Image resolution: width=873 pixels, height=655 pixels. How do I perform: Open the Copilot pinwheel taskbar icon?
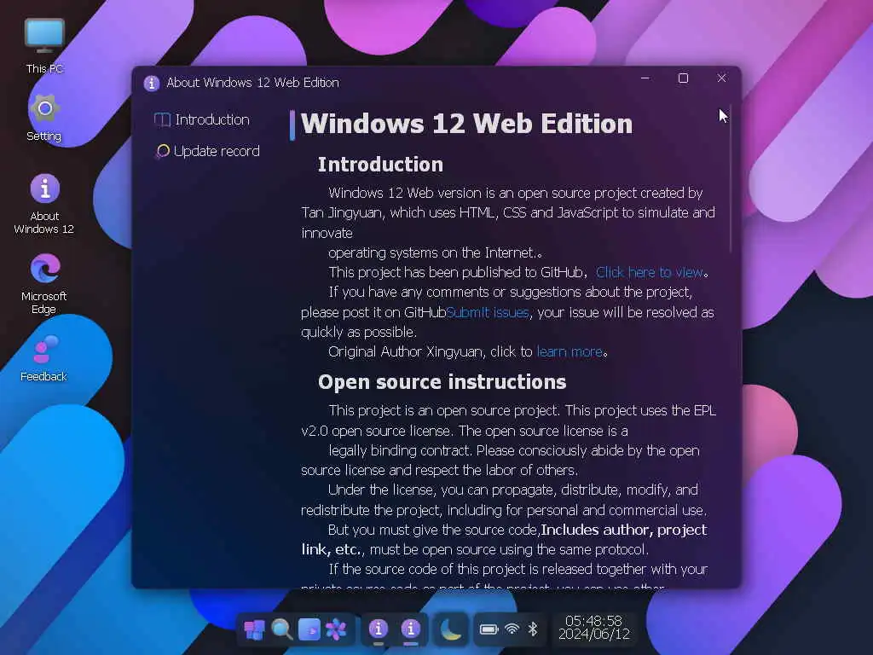point(336,629)
